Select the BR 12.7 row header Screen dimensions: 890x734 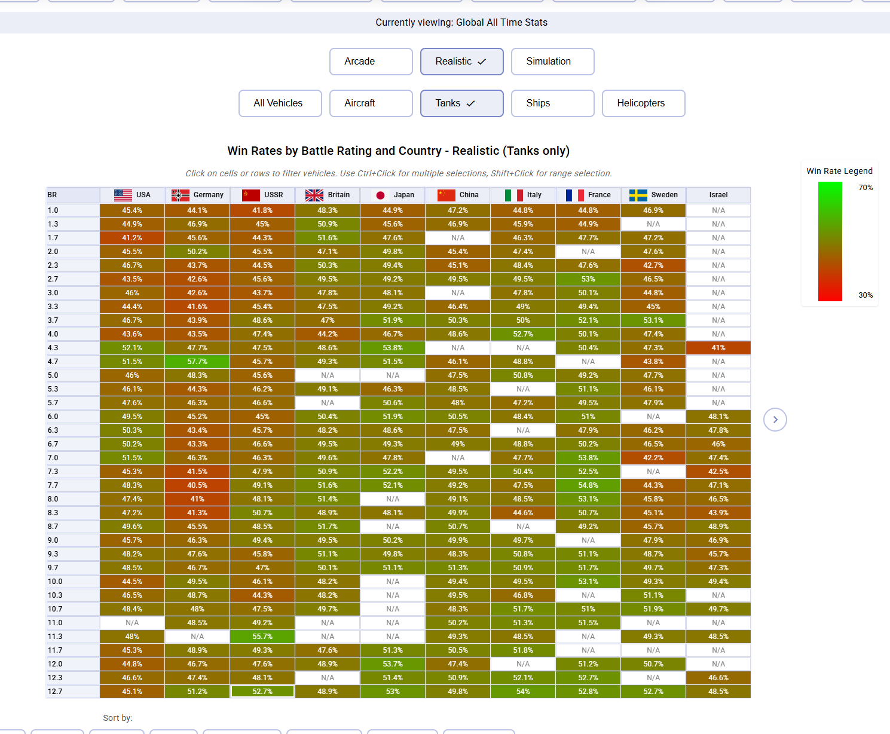pos(74,692)
